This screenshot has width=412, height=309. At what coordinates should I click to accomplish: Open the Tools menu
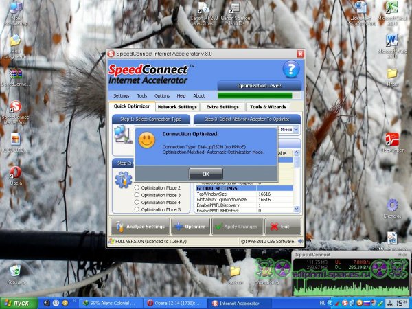click(x=142, y=95)
